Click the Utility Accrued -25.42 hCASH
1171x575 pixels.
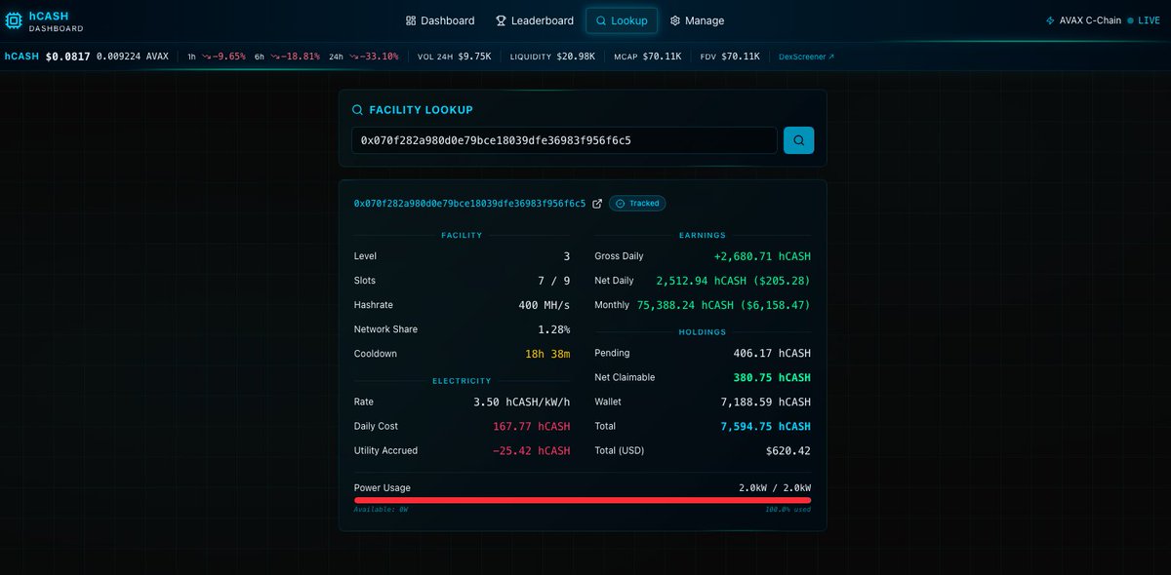(x=531, y=450)
